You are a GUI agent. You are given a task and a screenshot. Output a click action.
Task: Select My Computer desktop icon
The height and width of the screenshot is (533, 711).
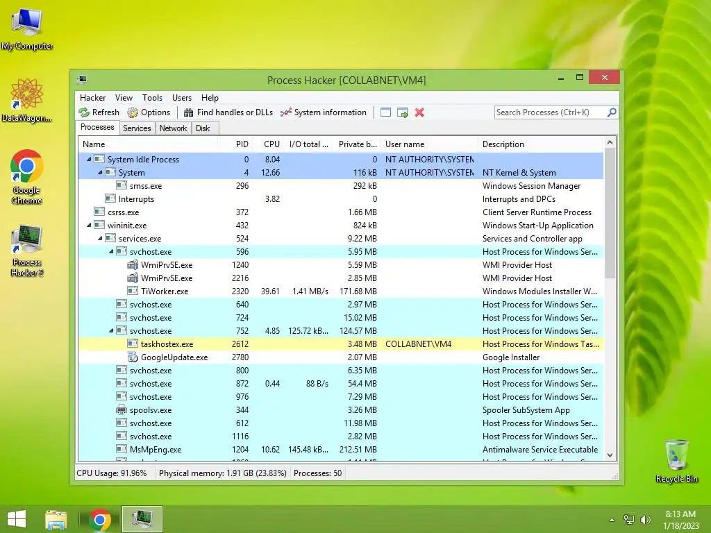coord(27,29)
